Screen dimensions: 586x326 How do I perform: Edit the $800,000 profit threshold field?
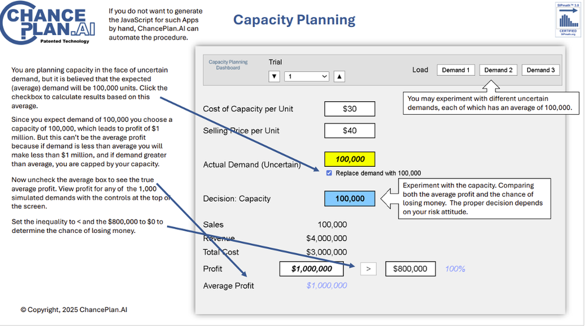click(x=410, y=269)
